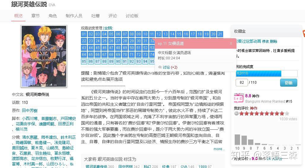The height and width of the screenshot is (168, 305).
Task: Click the 82/110 completion progress bar
Action: click(266, 73)
